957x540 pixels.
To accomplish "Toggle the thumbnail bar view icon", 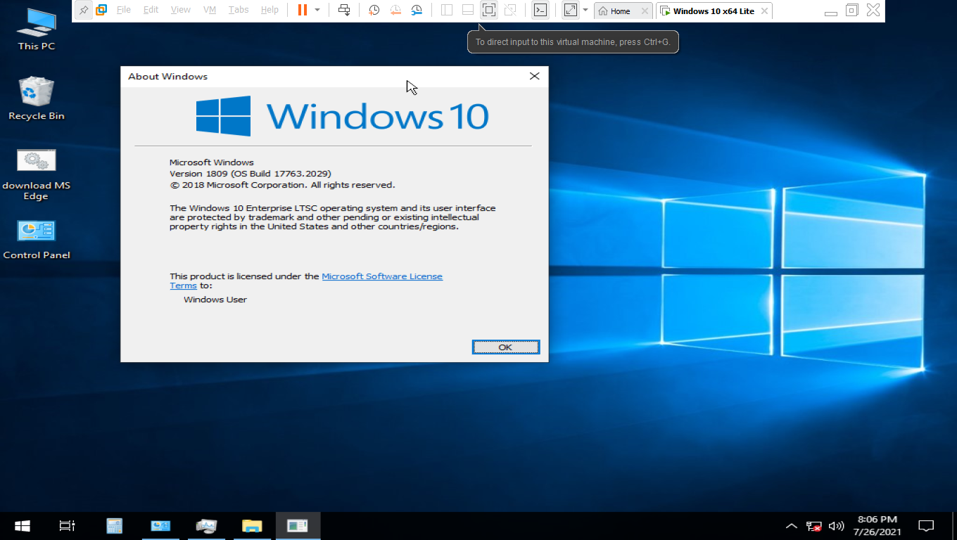I will (x=468, y=10).
